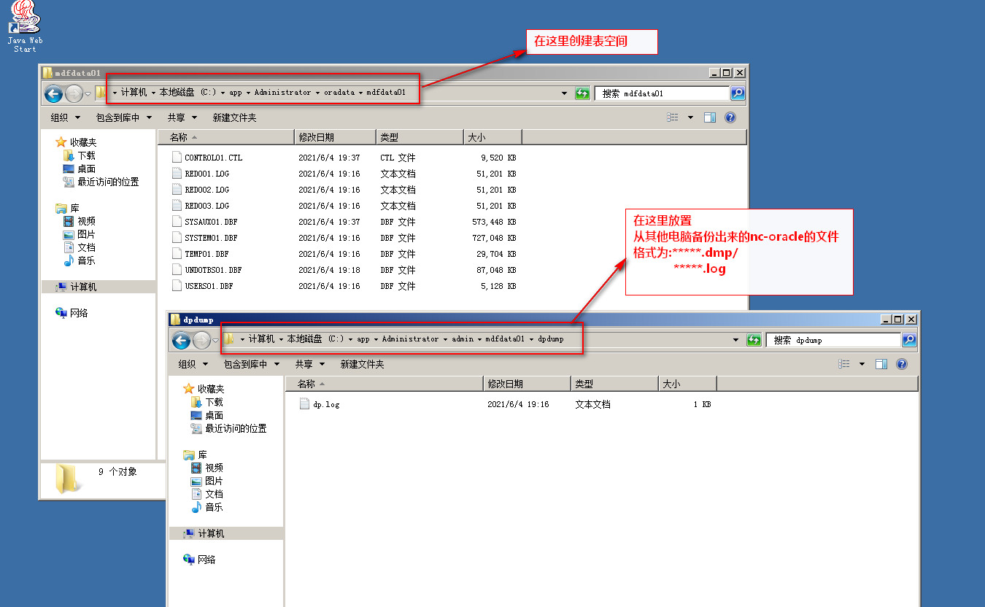Open 组织 dropdown in mdfdata01 window
This screenshot has width=985, height=607.
pos(64,117)
